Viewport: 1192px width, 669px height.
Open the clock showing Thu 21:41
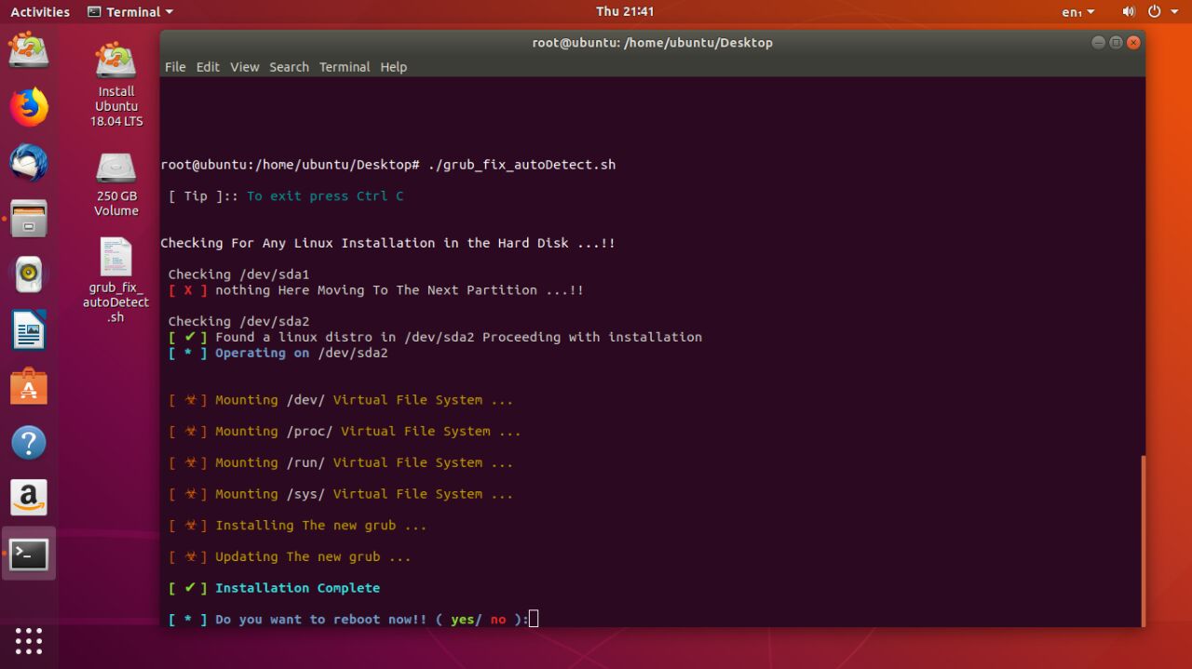tap(625, 12)
